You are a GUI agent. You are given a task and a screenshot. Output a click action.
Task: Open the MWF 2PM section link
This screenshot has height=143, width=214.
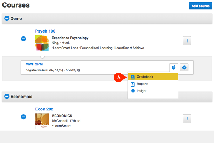pos(34,64)
